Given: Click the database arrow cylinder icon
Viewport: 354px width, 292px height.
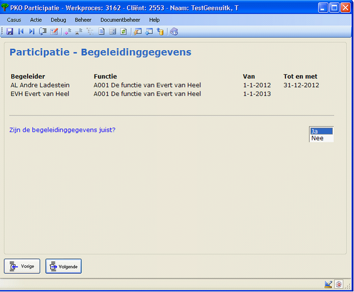Looking at the screenshot, I should pos(160,32).
